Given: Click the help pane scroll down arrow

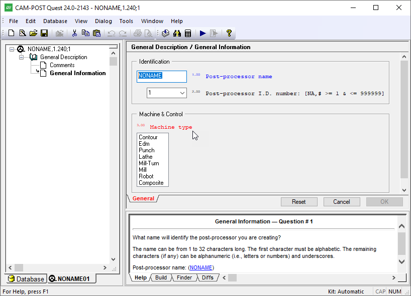Looking at the screenshot, I should 401,261.
